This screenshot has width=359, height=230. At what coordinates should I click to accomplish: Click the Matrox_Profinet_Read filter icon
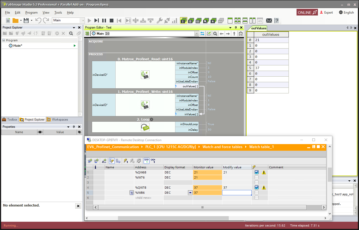(x=145, y=75)
